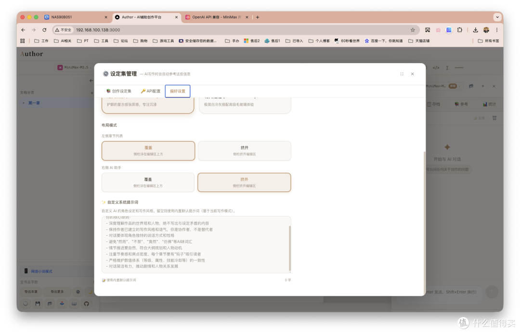
Task: Click 使用内置默认提示词 link
Action: click(x=119, y=280)
